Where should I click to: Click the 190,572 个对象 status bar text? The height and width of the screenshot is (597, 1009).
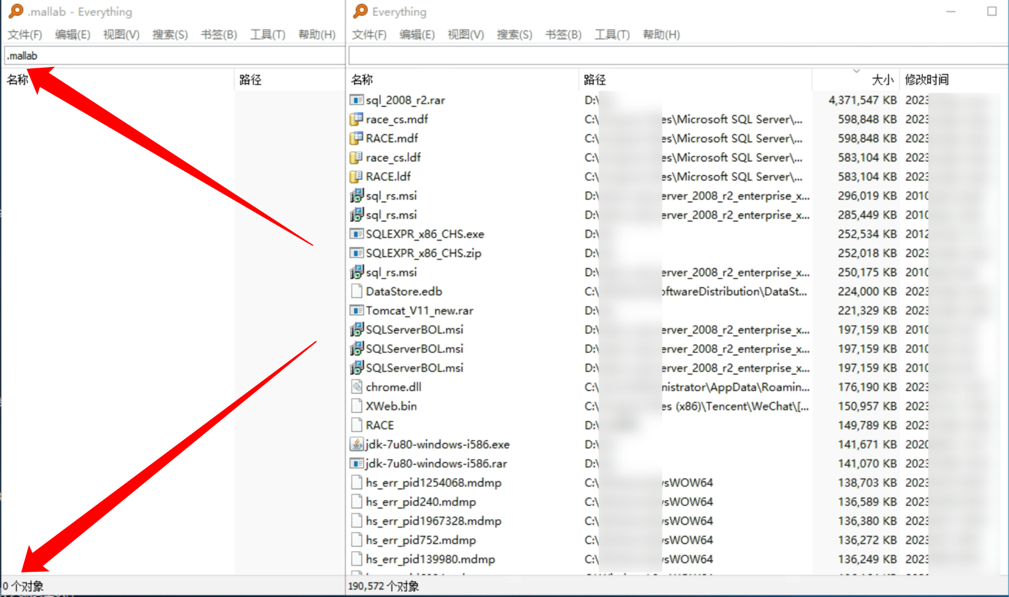tap(383, 586)
